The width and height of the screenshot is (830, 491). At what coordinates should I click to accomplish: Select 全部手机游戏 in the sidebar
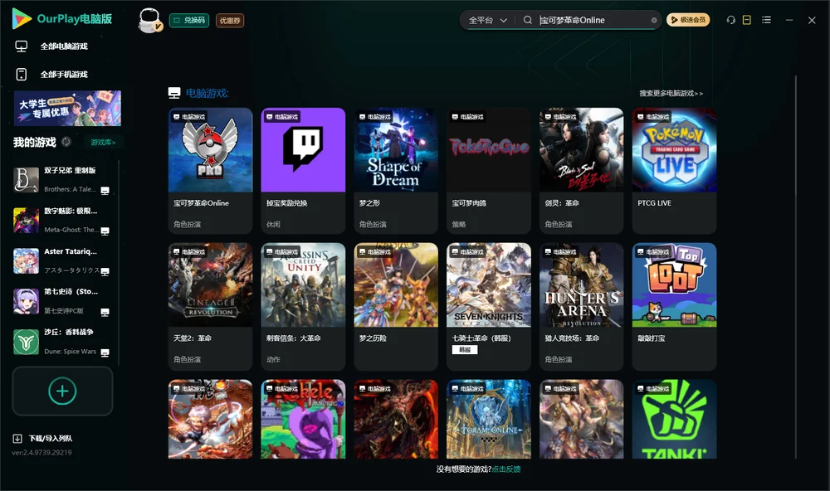[64, 75]
